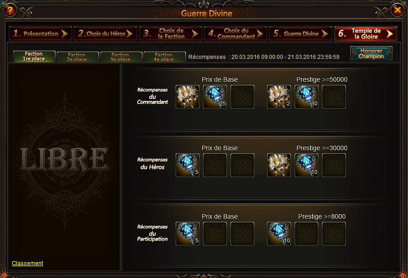
Task: Switch to Faction 2e place tab
Action: coord(77,57)
